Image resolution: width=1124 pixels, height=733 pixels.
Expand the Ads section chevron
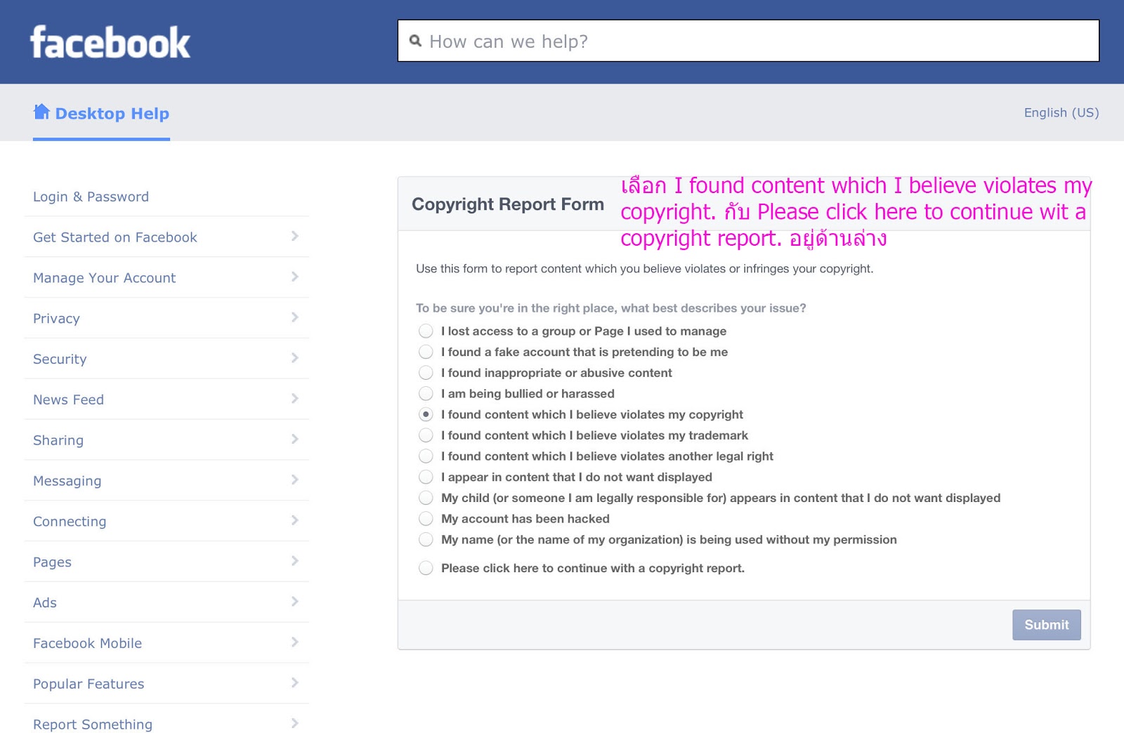pos(295,602)
